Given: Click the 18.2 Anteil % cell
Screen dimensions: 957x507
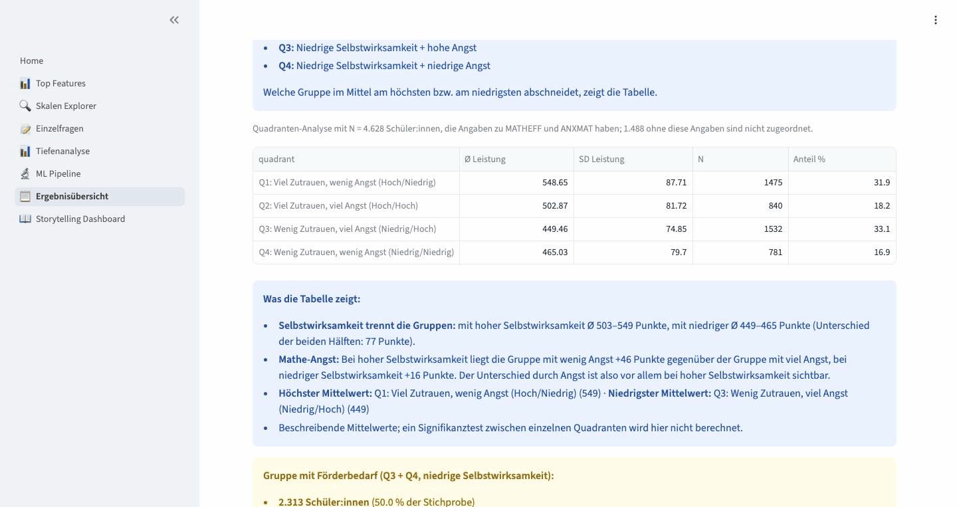Looking at the screenshot, I should click(842, 206).
